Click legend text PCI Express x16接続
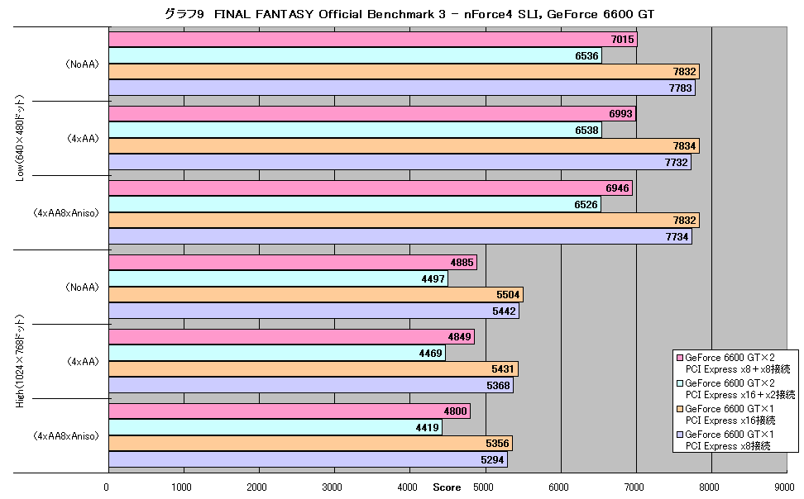The width and height of the screenshot is (804, 499). [x=730, y=421]
